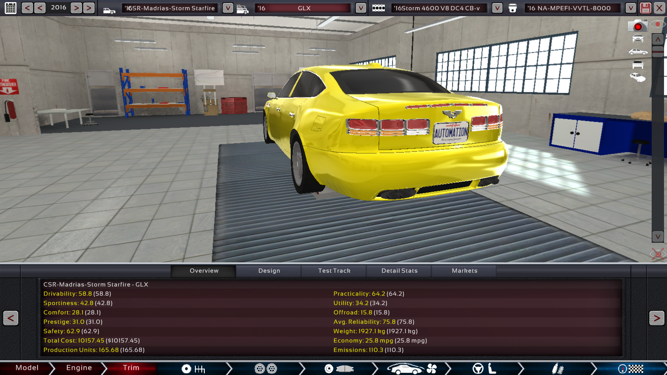This screenshot has width=667, height=375.
Task: Switch to the Test Track tab
Action: pos(334,271)
